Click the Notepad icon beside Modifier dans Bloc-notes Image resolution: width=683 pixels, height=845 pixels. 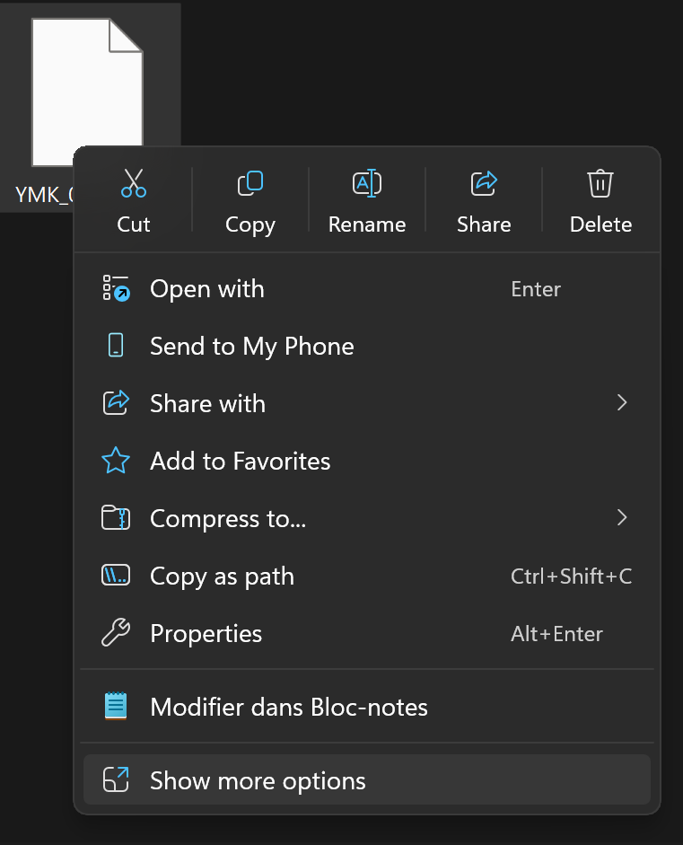(x=116, y=707)
